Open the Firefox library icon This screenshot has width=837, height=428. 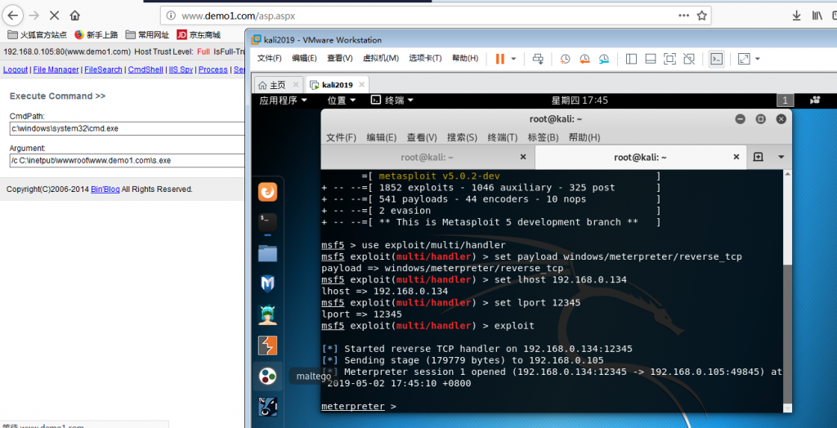[x=817, y=16]
